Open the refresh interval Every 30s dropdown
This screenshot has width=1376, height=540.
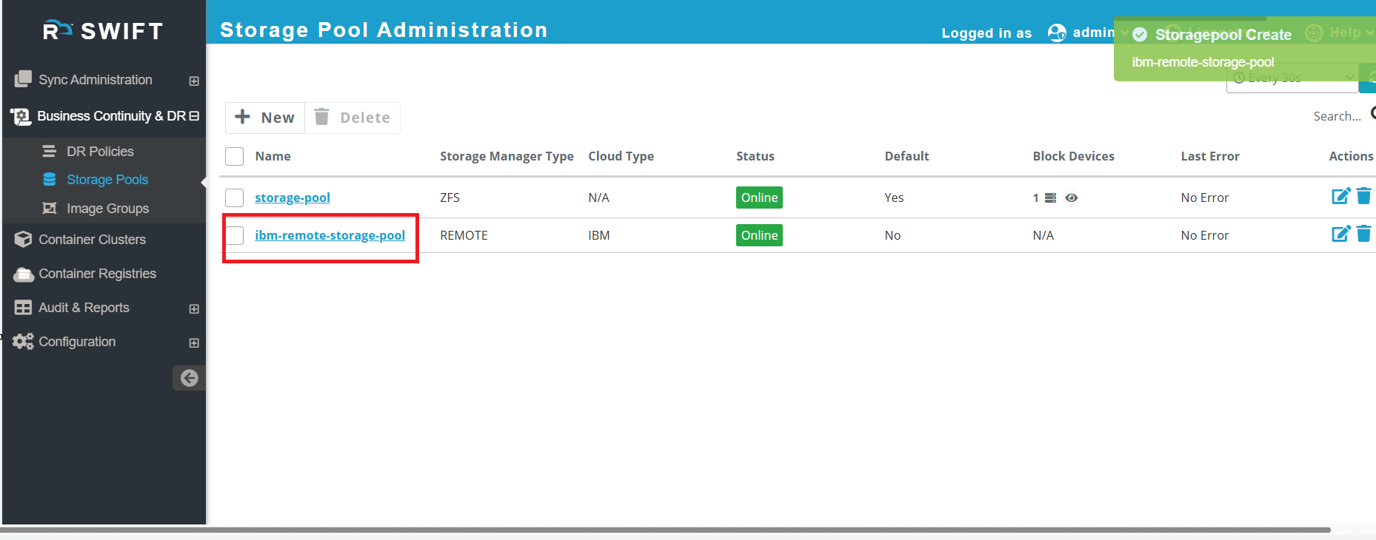[1292, 78]
